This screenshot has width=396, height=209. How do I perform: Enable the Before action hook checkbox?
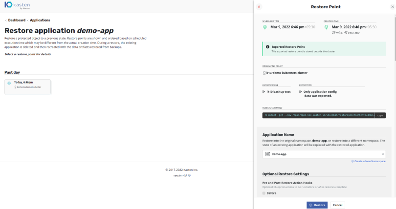(x=264, y=193)
